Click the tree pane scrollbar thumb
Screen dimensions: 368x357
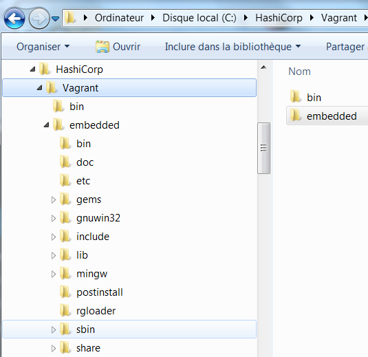click(264, 148)
